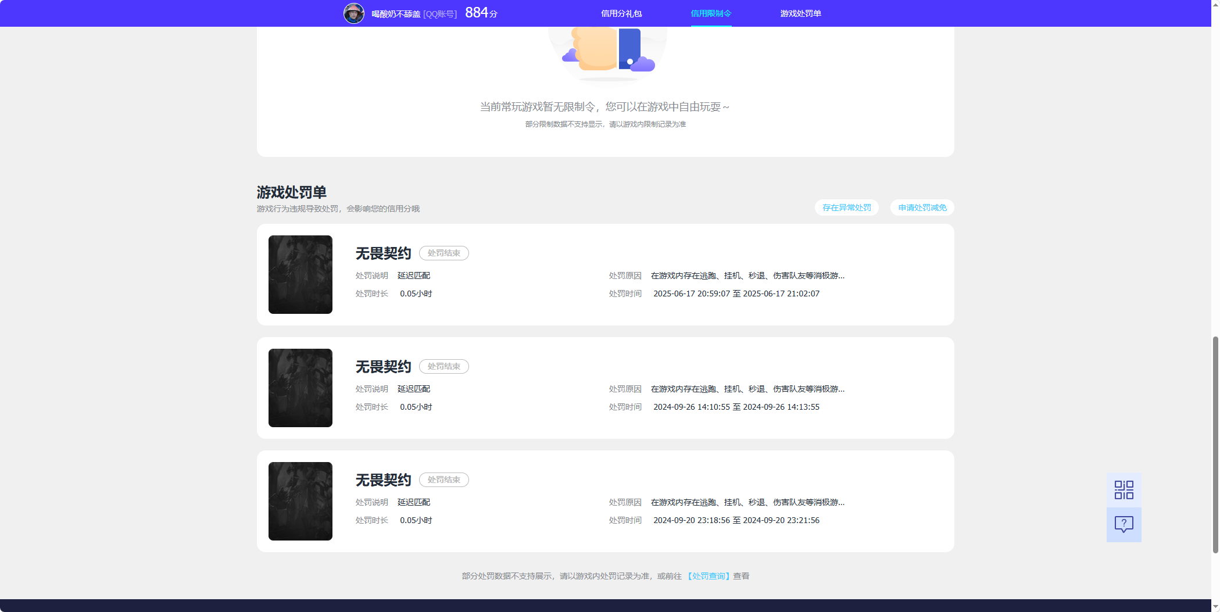Click truncated penalty reason on 2024-09-20 card
This screenshot has width=1220, height=612.
(747, 502)
